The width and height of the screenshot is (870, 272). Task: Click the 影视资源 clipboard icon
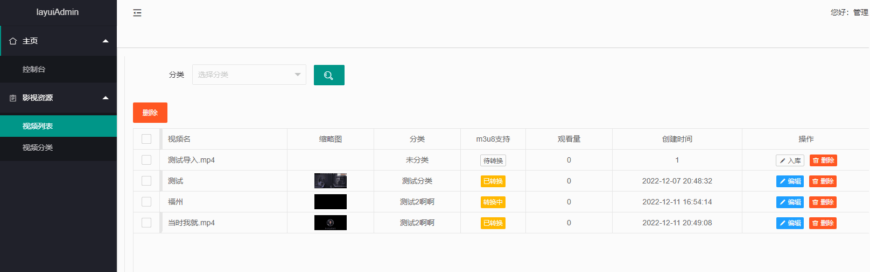click(x=13, y=98)
